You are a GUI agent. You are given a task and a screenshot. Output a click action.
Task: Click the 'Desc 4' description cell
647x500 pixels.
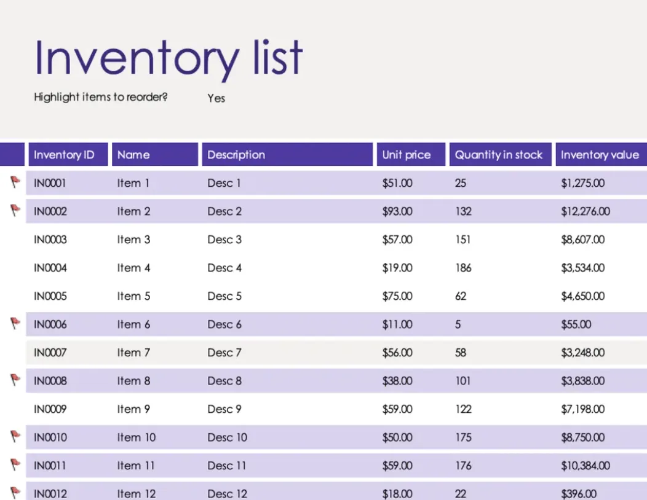pos(224,268)
